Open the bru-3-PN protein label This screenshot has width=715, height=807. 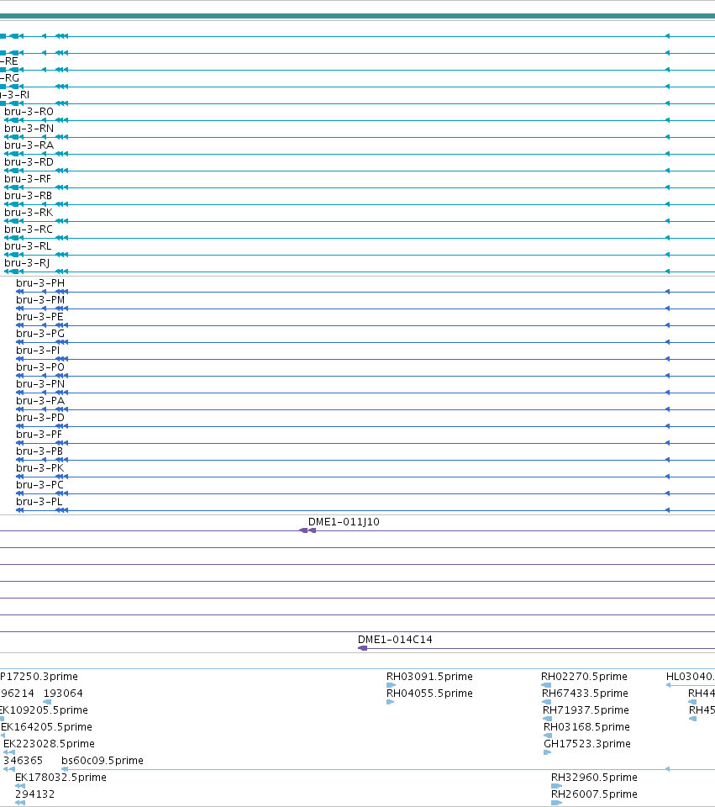(x=40, y=384)
